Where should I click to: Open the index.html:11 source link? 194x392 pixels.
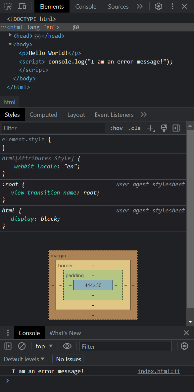[x=159, y=371]
